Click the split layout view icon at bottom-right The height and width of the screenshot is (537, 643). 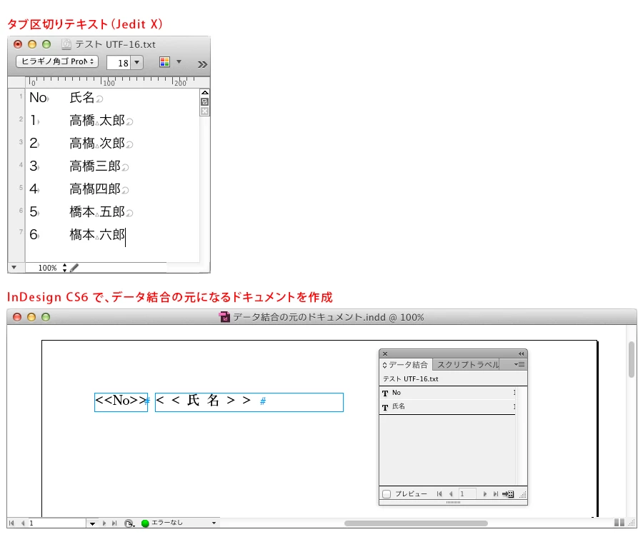pos(619,523)
